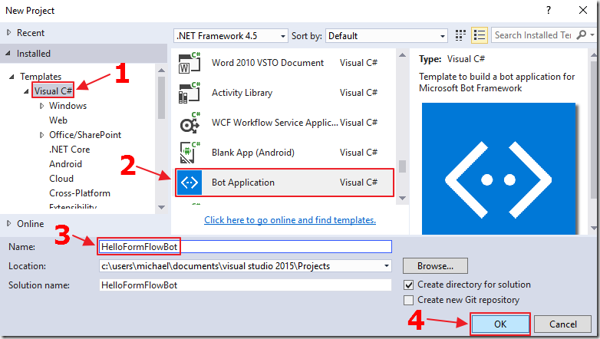This screenshot has width=600, height=339.
Task: Select the Cloud template category
Action: point(61,178)
